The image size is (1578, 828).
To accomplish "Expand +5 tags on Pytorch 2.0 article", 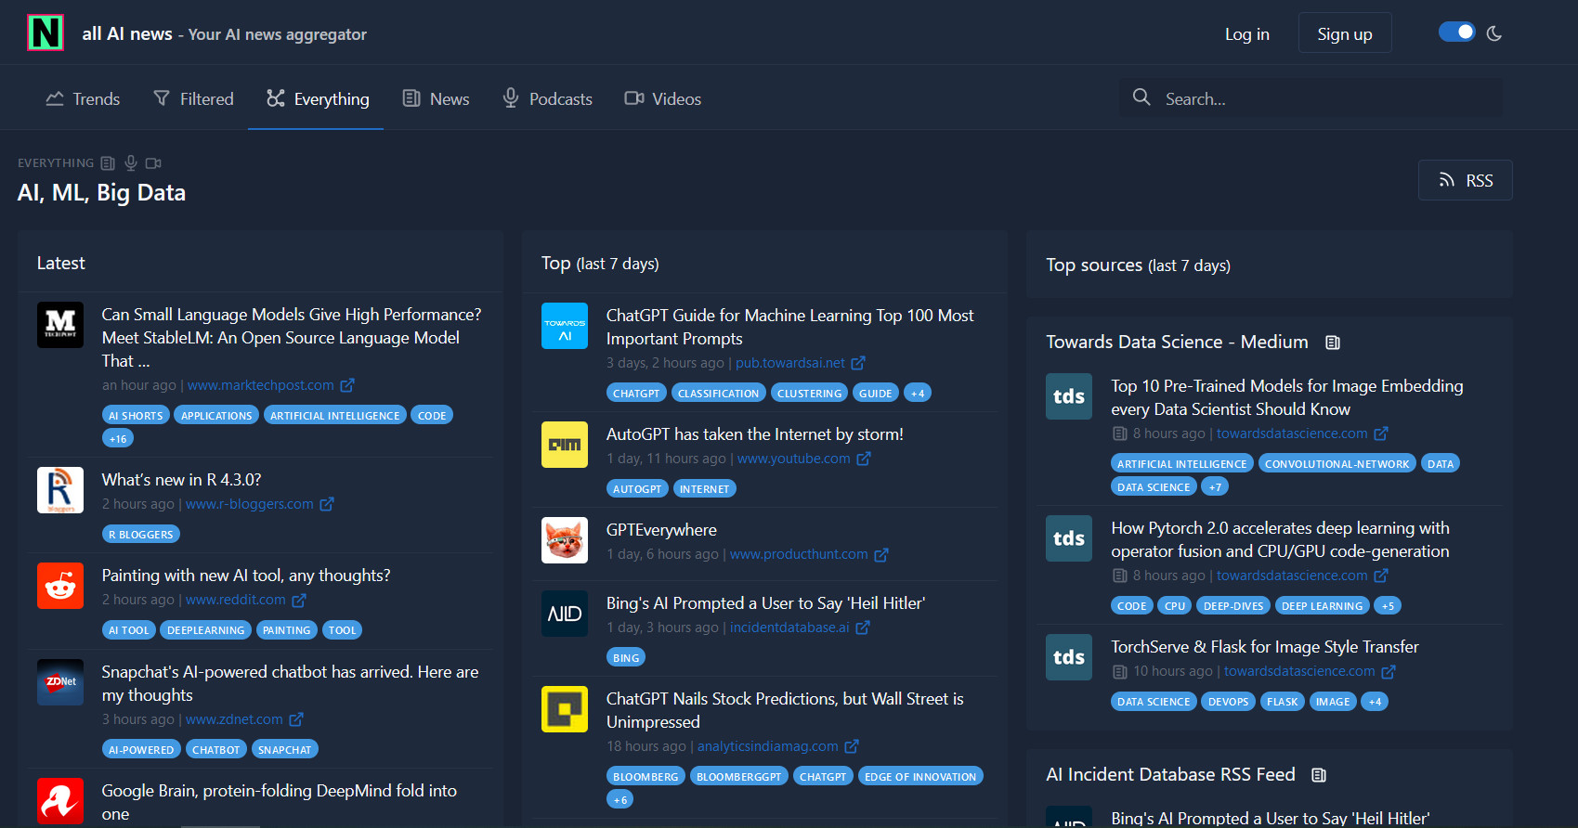I will click(1388, 605).
